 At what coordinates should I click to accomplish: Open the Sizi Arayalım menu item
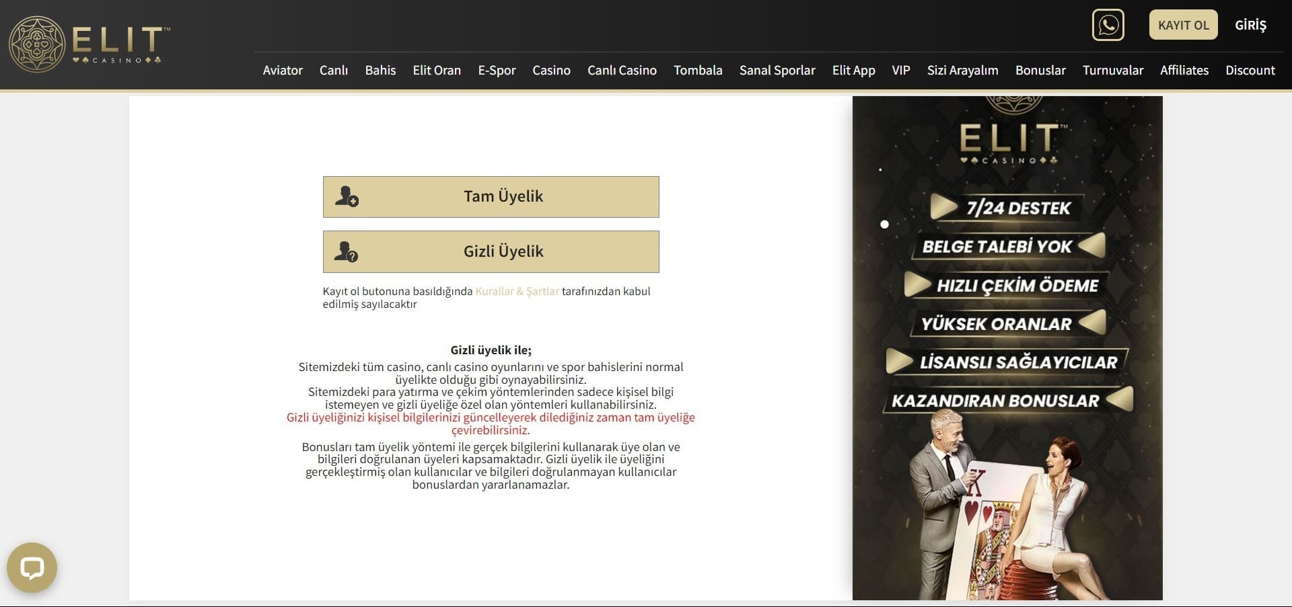coord(962,70)
